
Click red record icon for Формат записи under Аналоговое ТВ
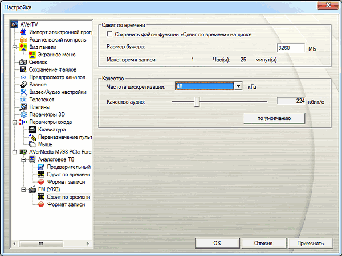41,182
